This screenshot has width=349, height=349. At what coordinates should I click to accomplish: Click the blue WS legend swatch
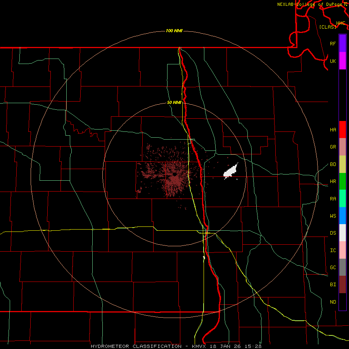pos(342,216)
